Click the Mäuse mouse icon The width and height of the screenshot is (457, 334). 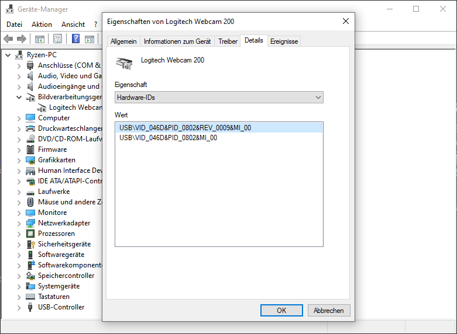(x=30, y=202)
